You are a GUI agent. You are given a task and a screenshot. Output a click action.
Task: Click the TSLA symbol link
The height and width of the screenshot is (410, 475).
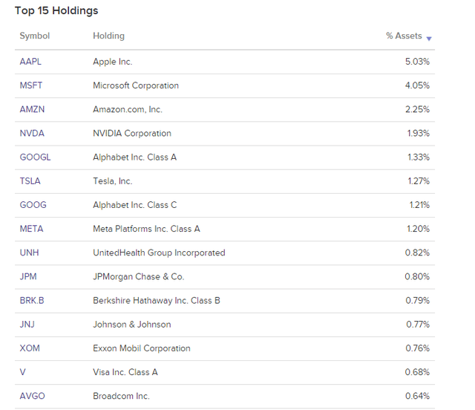click(30, 181)
